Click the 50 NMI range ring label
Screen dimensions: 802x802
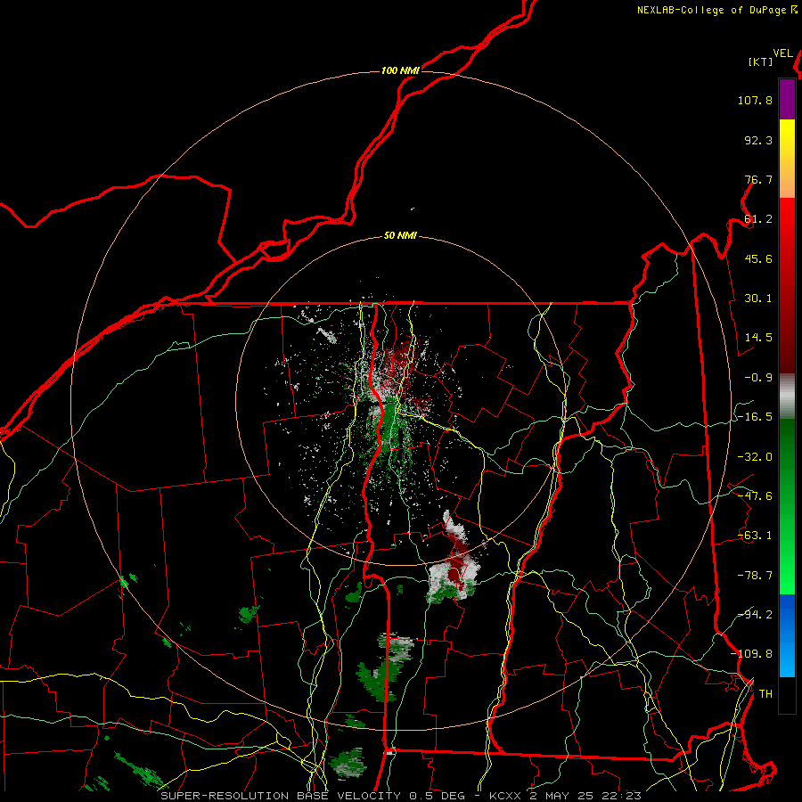(x=400, y=236)
